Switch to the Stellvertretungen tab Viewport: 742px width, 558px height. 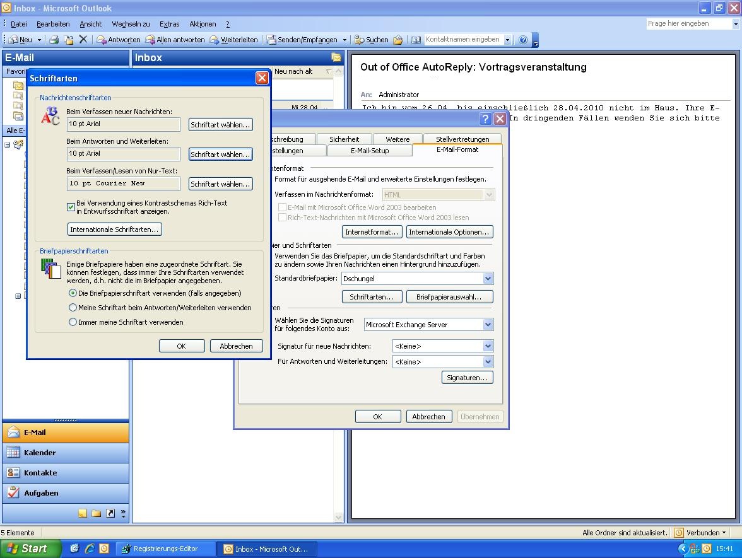[x=462, y=139]
